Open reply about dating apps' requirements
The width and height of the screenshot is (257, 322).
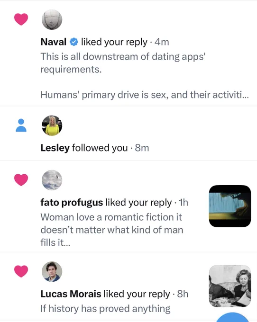(x=145, y=76)
